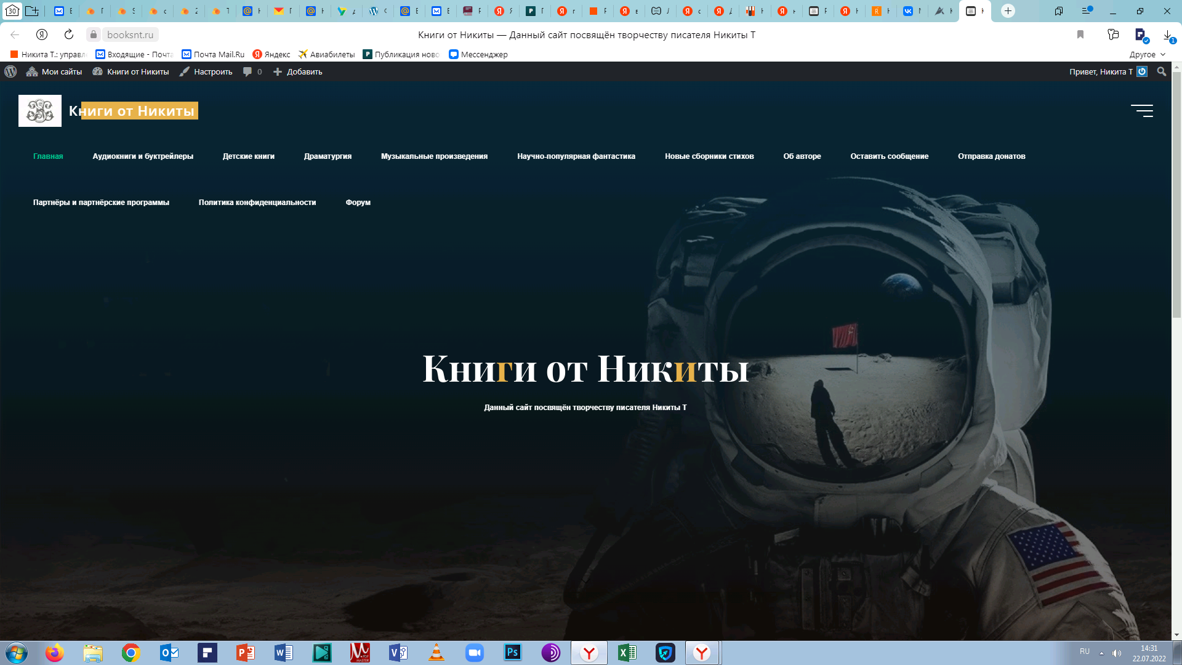Launch Photoshop from the taskbar

(512, 652)
